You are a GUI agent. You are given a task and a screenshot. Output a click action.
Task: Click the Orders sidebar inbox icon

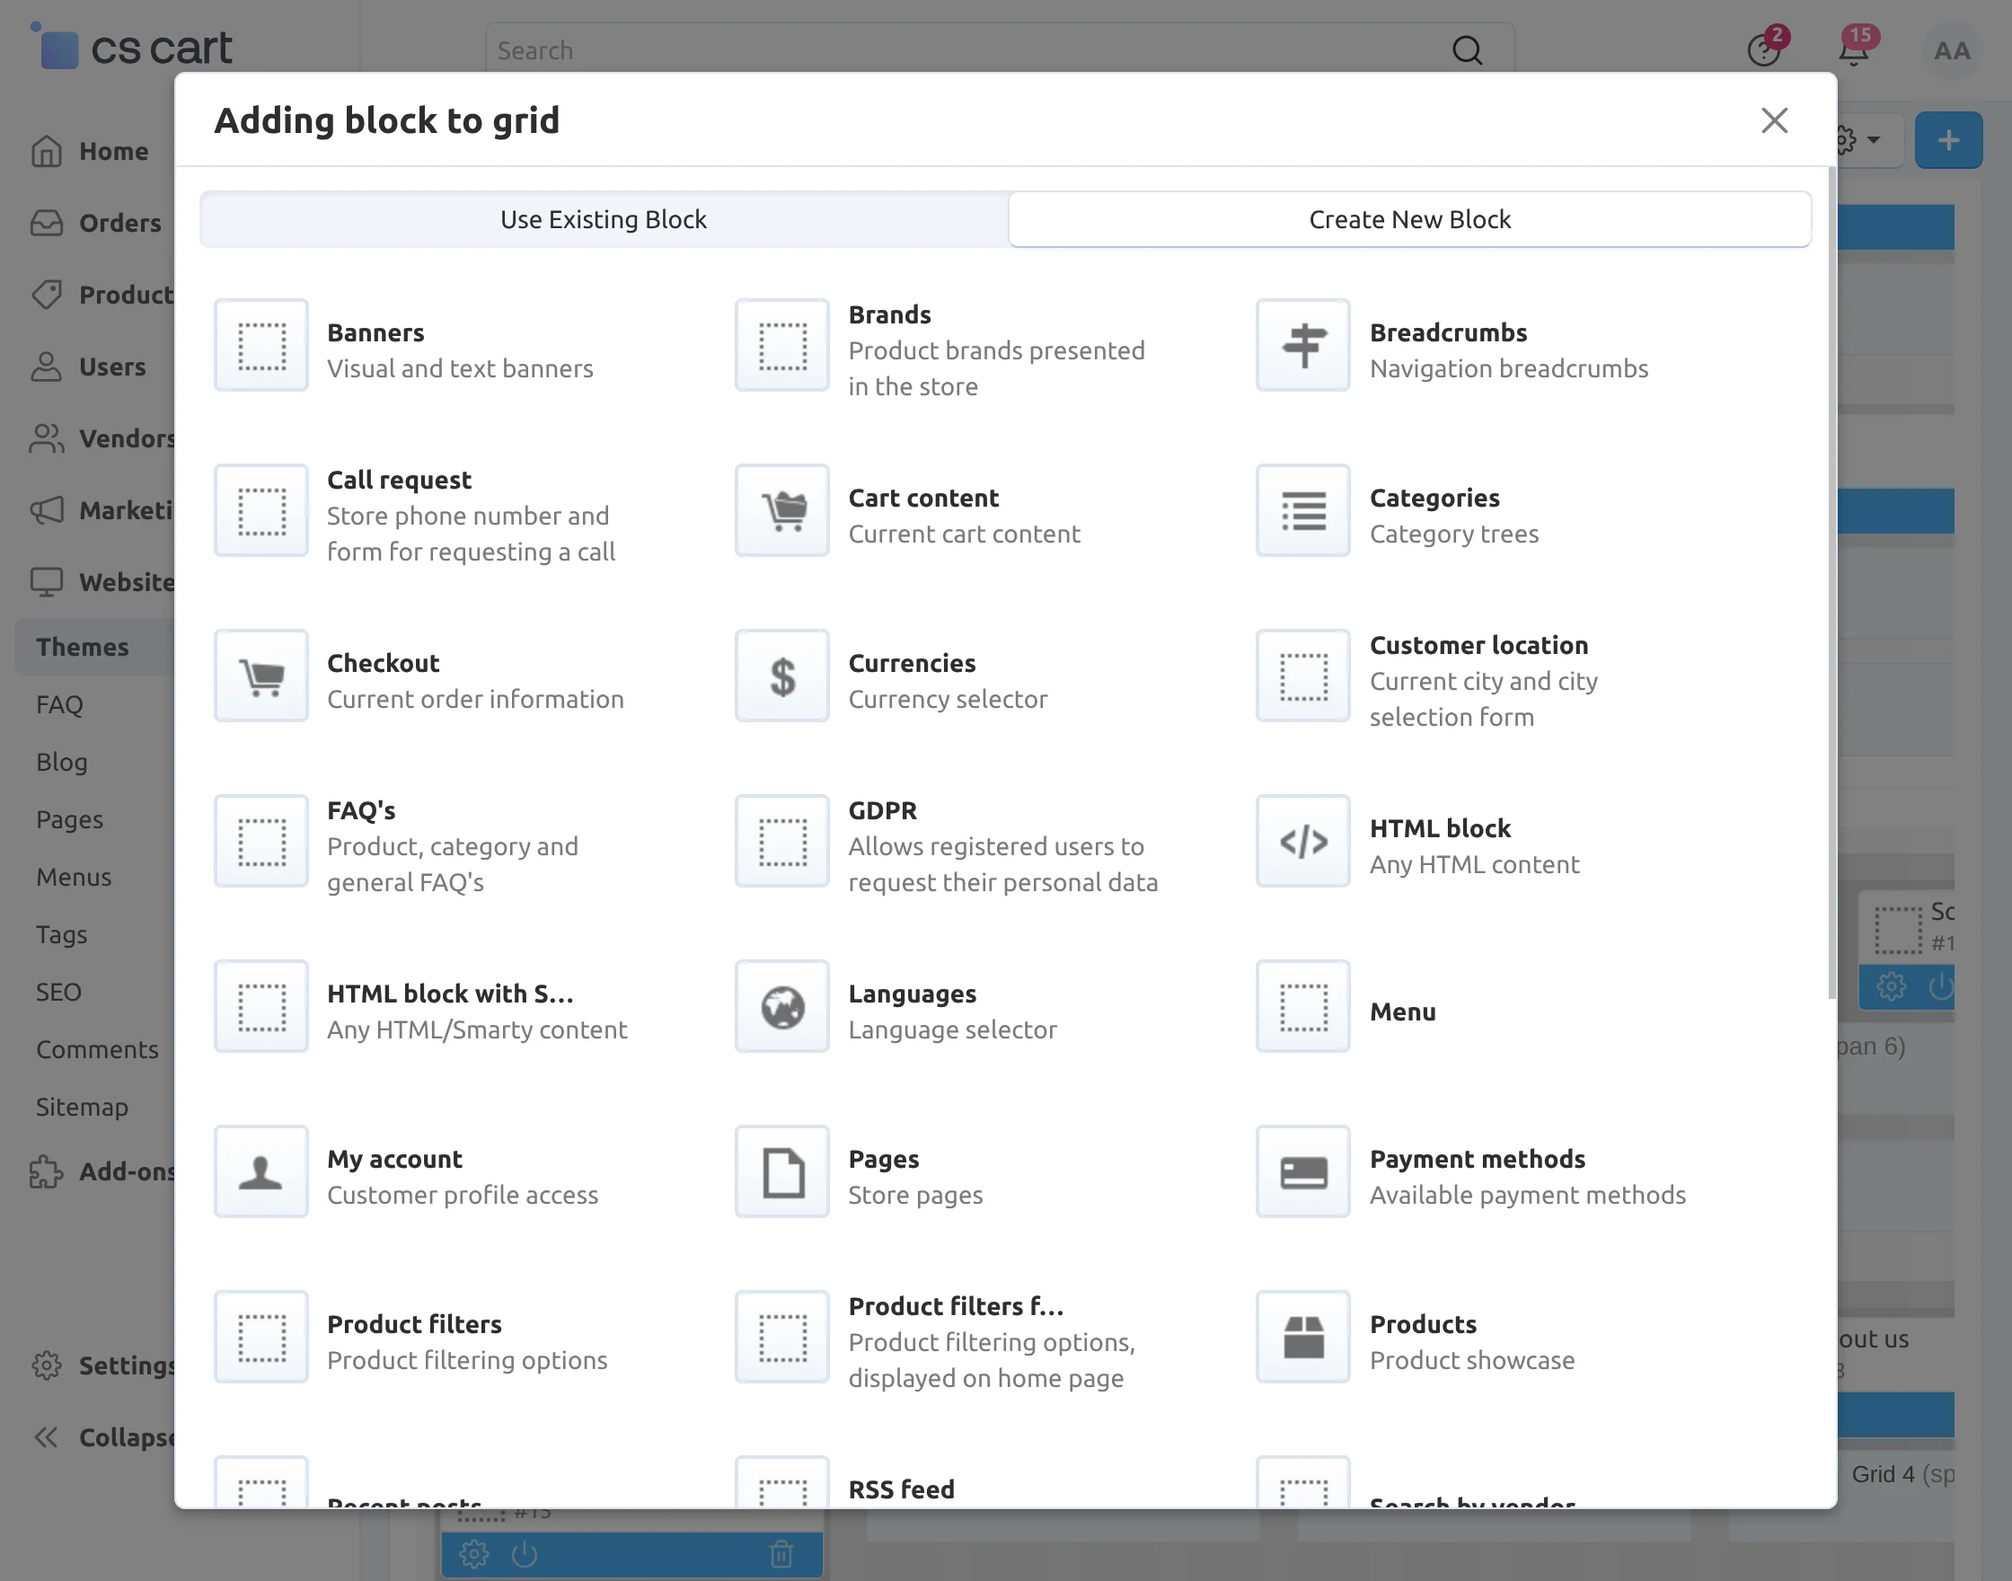point(47,223)
